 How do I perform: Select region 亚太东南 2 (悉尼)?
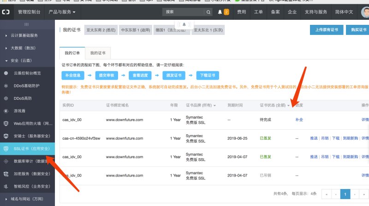[x=101, y=30]
